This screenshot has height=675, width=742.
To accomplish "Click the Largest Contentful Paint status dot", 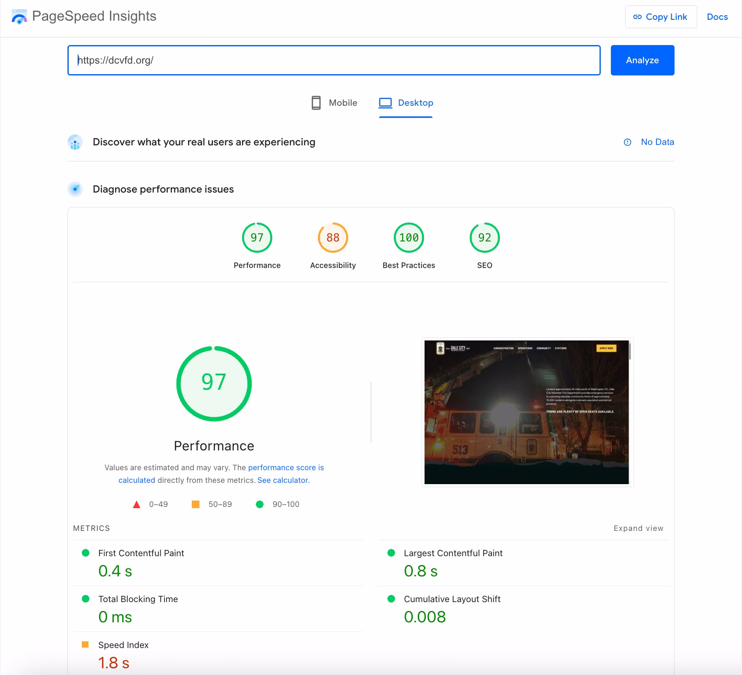I will tap(391, 553).
